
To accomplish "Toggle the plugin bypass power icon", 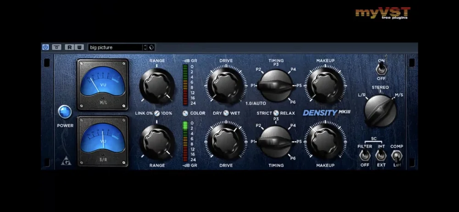I will point(45,47).
